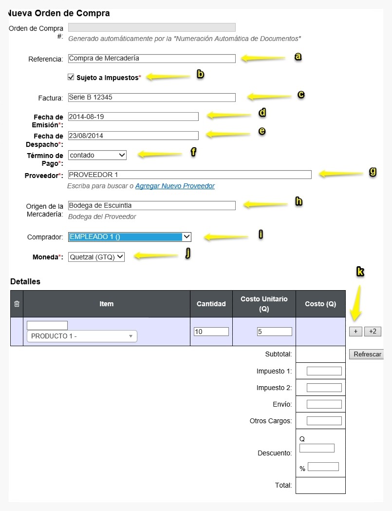Uncheck the Sujeto a Impuestos checkbox

tap(71, 77)
